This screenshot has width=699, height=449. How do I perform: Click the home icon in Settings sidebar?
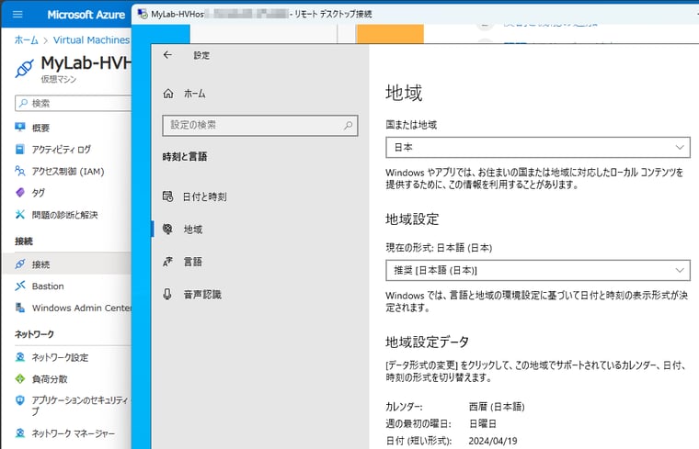167,94
